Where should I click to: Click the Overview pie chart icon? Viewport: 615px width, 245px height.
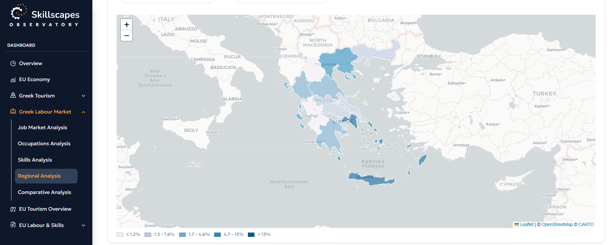pos(13,63)
